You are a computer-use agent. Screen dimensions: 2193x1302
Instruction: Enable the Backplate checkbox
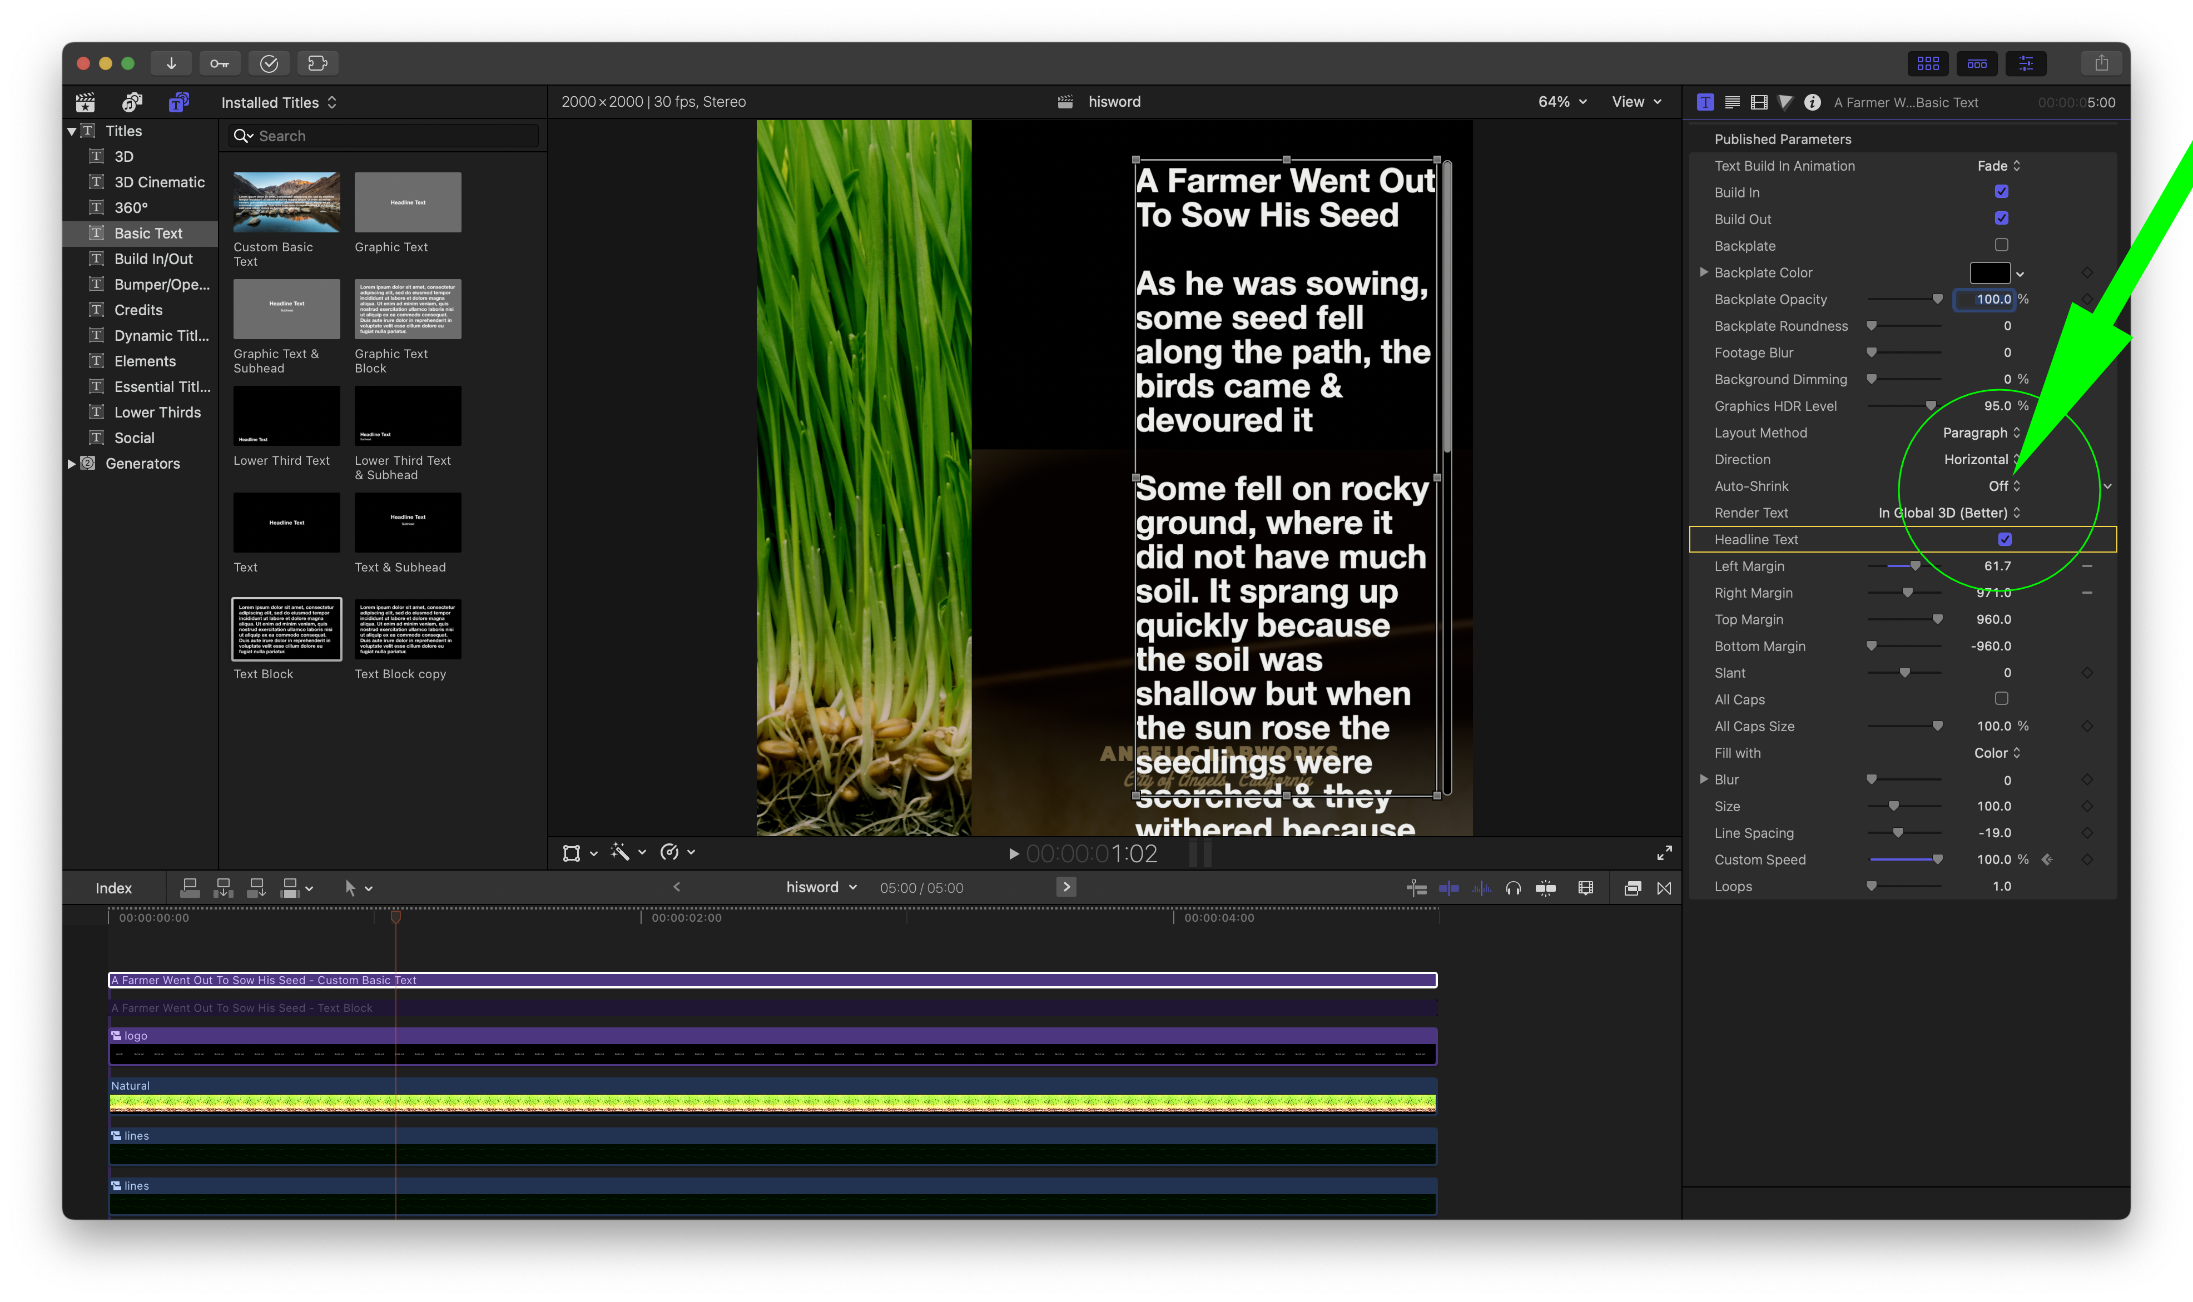pos(2001,246)
